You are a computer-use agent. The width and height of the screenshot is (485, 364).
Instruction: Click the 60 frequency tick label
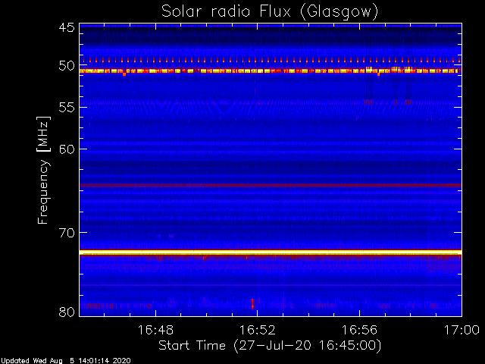67,149
